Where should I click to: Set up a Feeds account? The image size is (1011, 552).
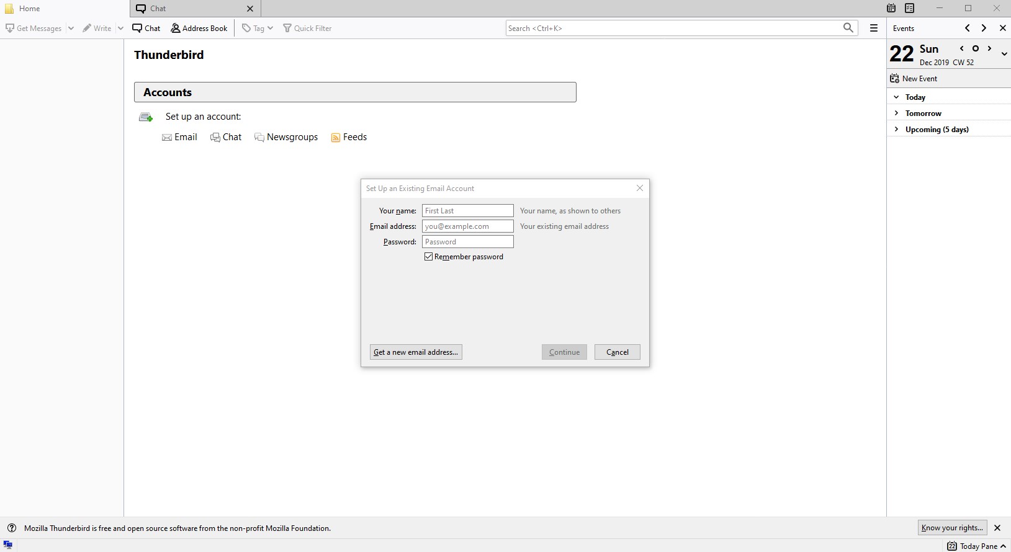tap(349, 137)
